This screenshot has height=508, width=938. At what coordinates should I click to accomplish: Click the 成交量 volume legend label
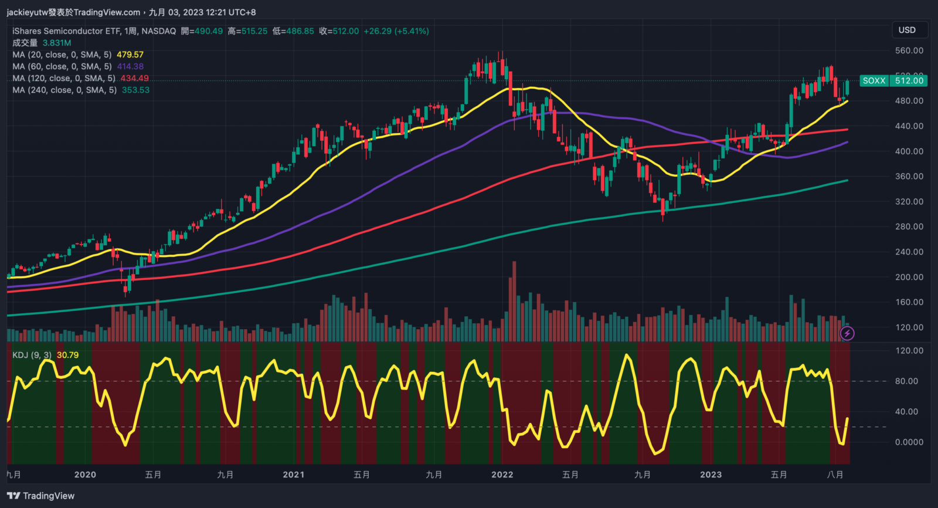point(25,43)
